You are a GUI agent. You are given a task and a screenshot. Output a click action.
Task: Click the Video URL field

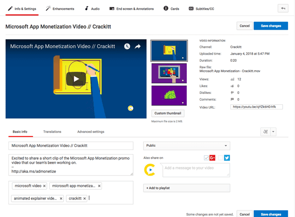[256, 107]
